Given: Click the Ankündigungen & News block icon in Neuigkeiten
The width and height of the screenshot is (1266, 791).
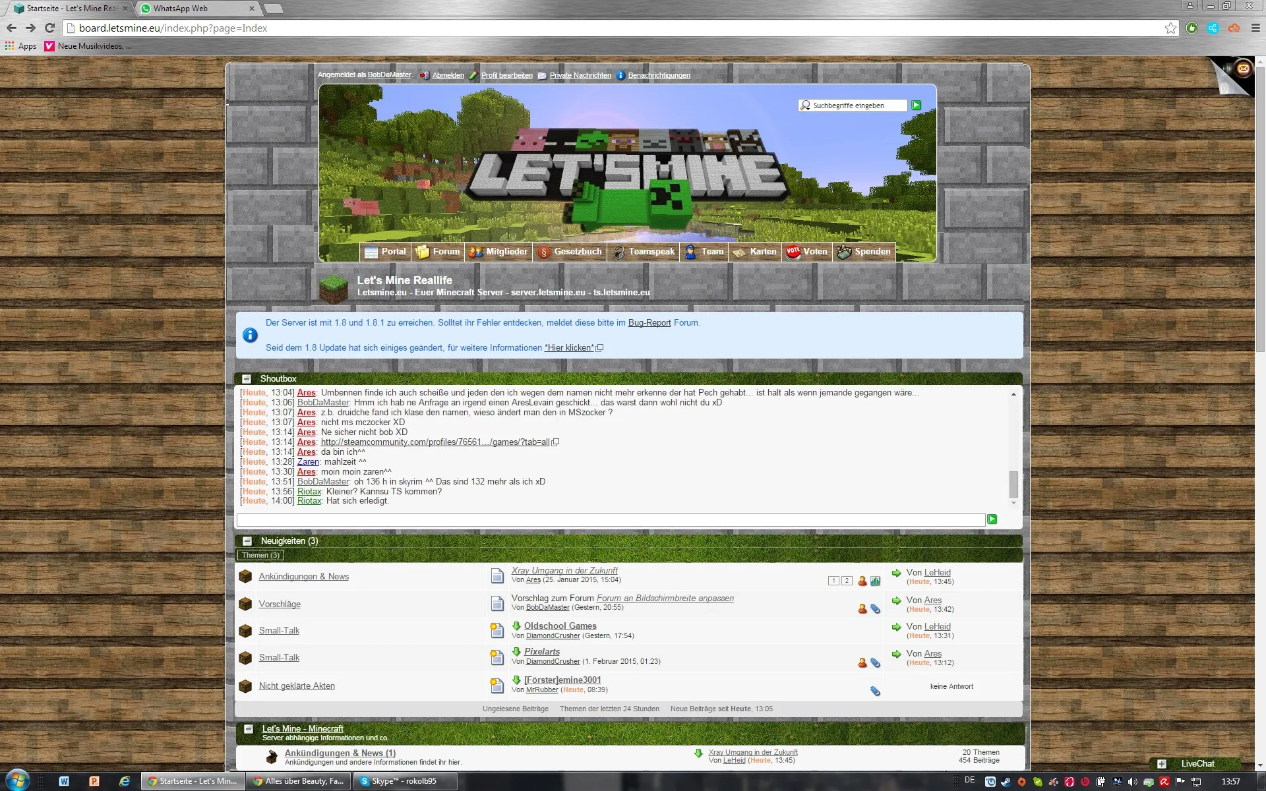Looking at the screenshot, I should pos(245,576).
